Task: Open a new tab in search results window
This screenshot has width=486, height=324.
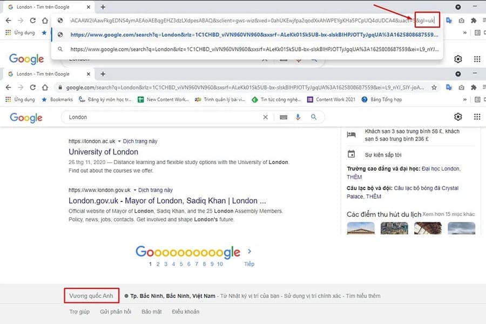Action: click(x=103, y=74)
